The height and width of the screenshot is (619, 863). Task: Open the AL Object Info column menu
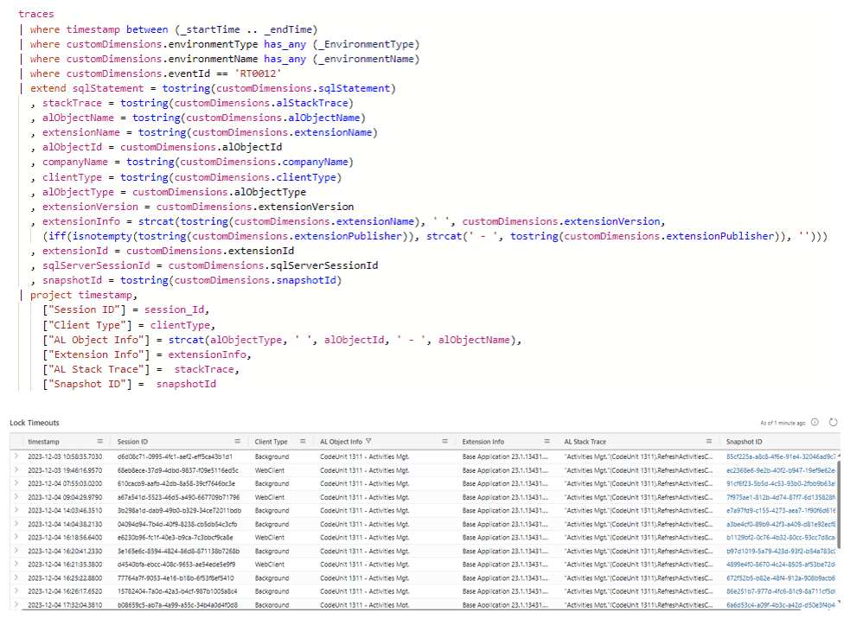coord(446,441)
